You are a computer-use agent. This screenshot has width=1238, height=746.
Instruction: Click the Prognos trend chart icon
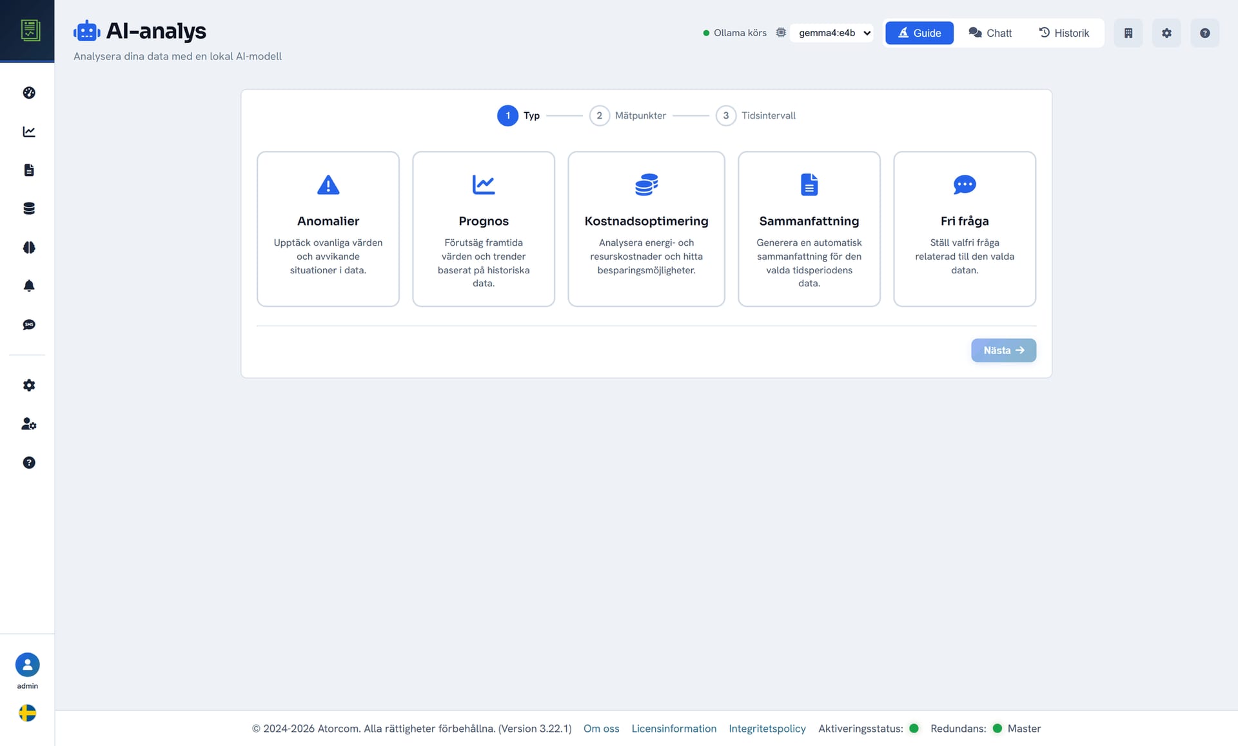point(484,185)
